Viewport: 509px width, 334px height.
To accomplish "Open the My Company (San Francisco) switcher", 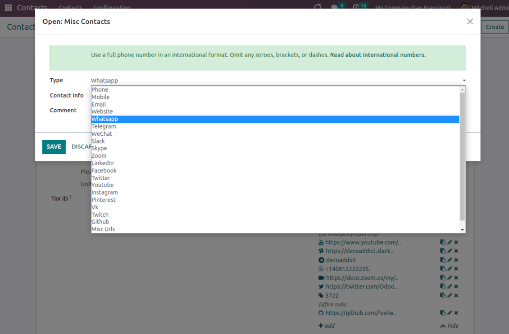I will [x=413, y=7].
